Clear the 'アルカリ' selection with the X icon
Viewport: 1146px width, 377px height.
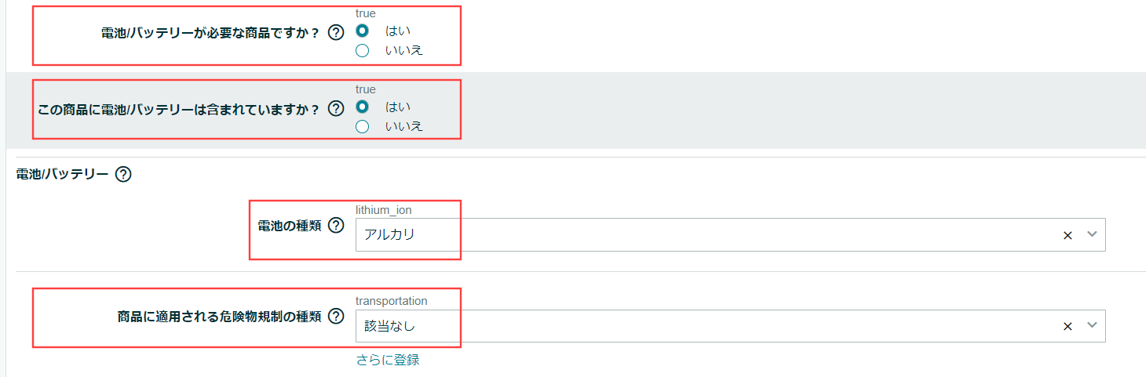pyautogui.click(x=1068, y=235)
